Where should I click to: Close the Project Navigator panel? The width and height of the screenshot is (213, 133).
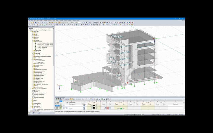(54, 27)
